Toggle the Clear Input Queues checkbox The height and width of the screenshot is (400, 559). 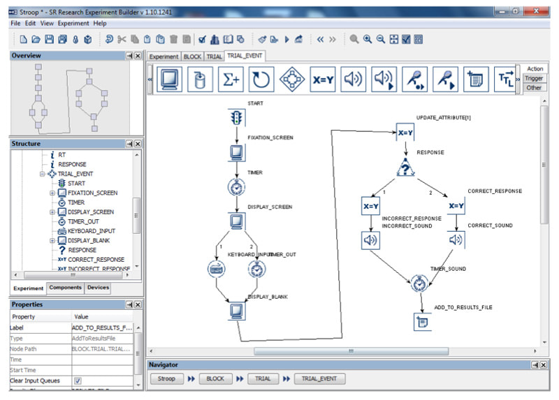click(x=78, y=380)
